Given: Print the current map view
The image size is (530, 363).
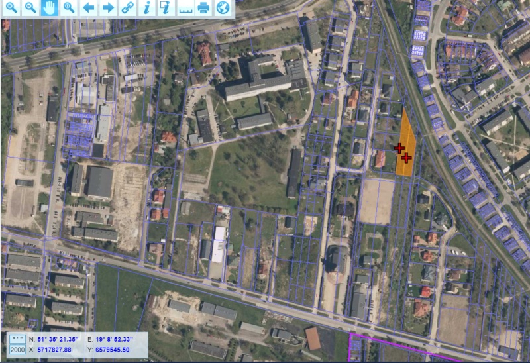Looking at the screenshot, I should pos(203,7).
